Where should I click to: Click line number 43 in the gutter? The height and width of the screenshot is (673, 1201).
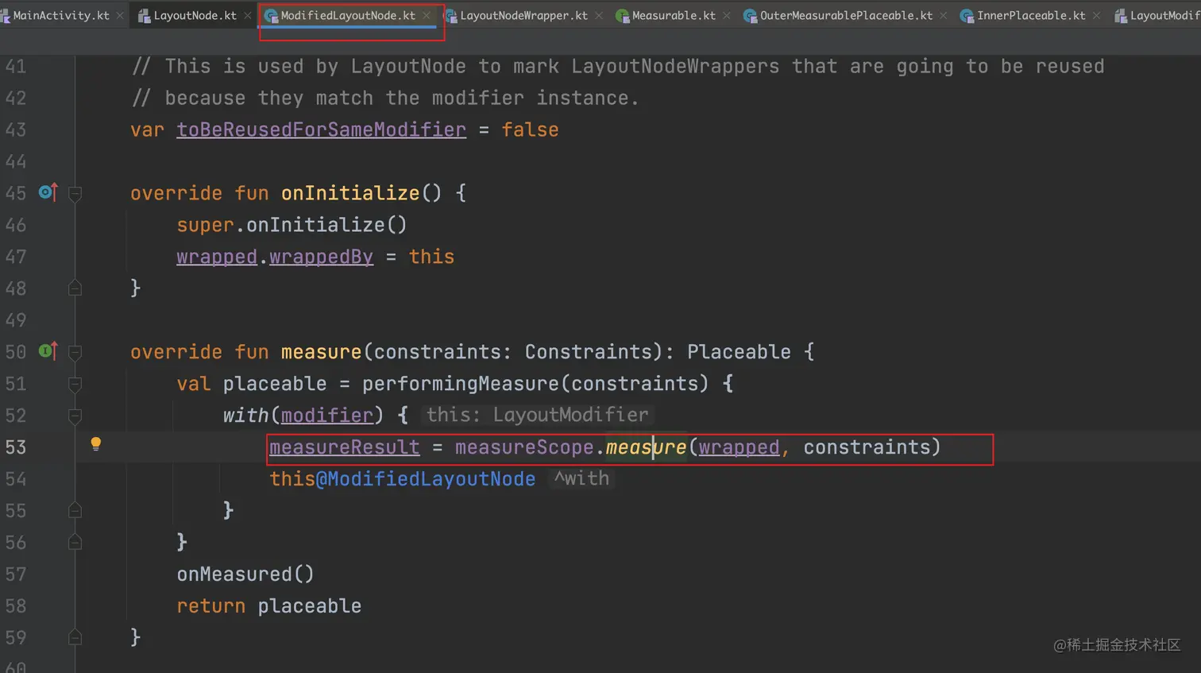click(16, 130)
